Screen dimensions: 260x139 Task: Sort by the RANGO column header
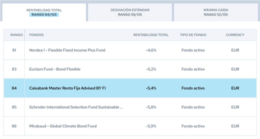(x=17, y=35)
